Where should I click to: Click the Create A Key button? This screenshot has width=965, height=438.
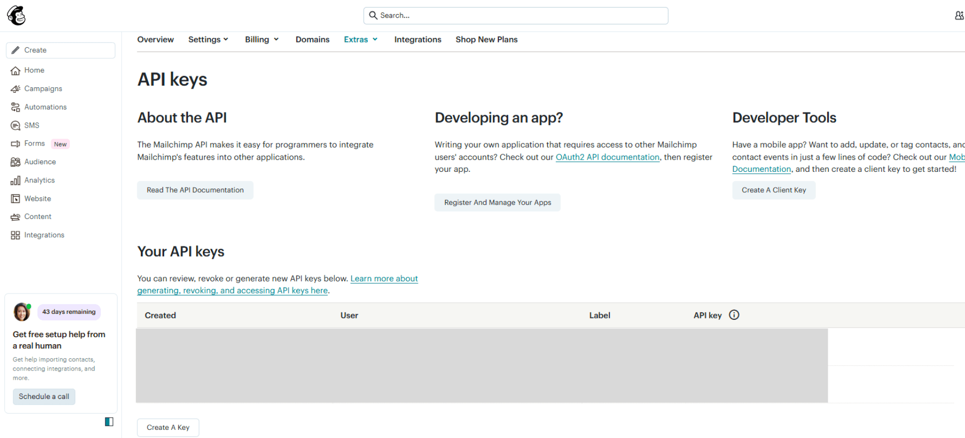(x=168, y=427)
